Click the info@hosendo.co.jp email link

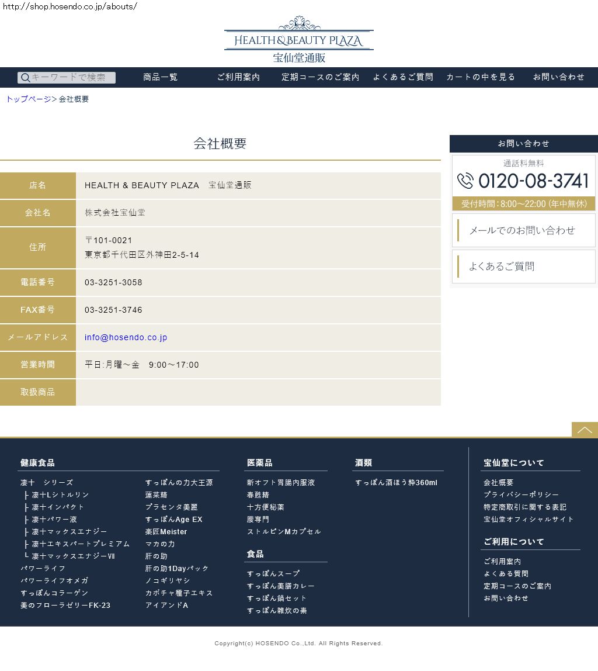[x=126, y=337]
